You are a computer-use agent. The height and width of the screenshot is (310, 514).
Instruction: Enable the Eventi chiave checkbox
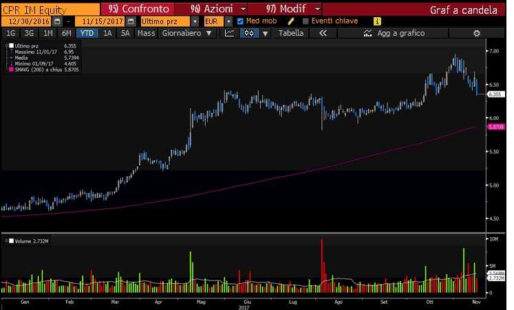click(306, 21)
